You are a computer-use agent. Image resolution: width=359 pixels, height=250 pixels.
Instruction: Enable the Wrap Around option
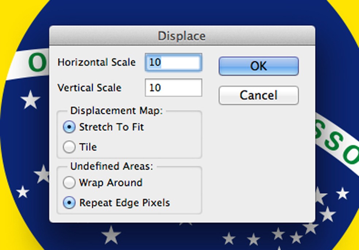coord(69,182)
